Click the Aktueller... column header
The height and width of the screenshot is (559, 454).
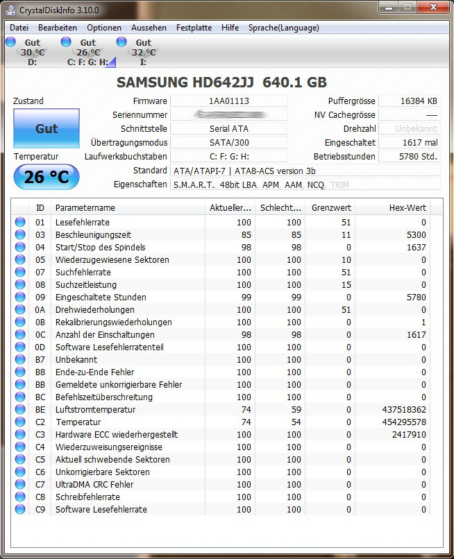click(x=230, y=208)
